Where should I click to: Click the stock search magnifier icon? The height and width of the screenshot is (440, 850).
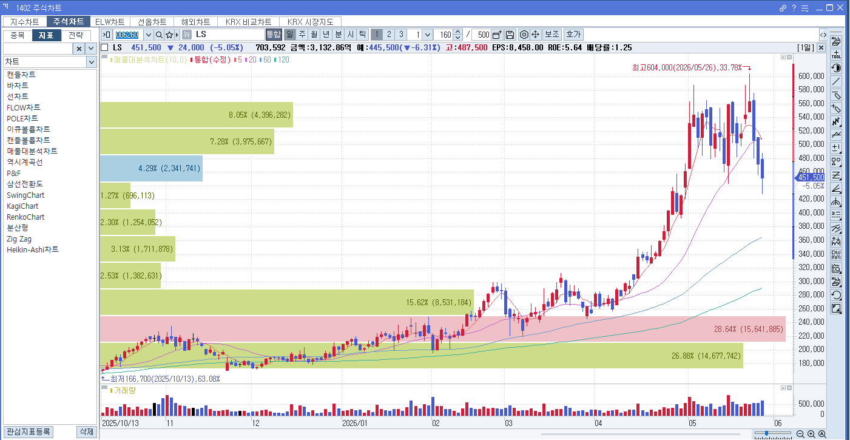coord(159,35)
